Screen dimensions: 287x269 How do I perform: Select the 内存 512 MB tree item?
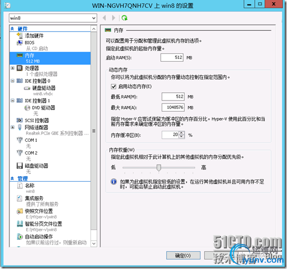pyautogui.click(x=50, y=58)
